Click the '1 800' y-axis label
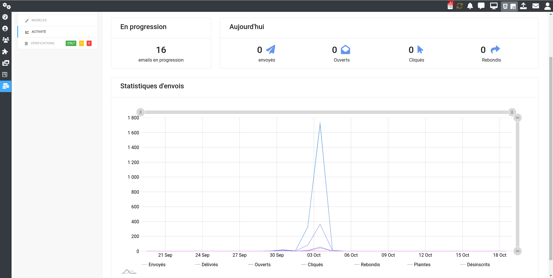The image size is (553, 278). (133, 118)
